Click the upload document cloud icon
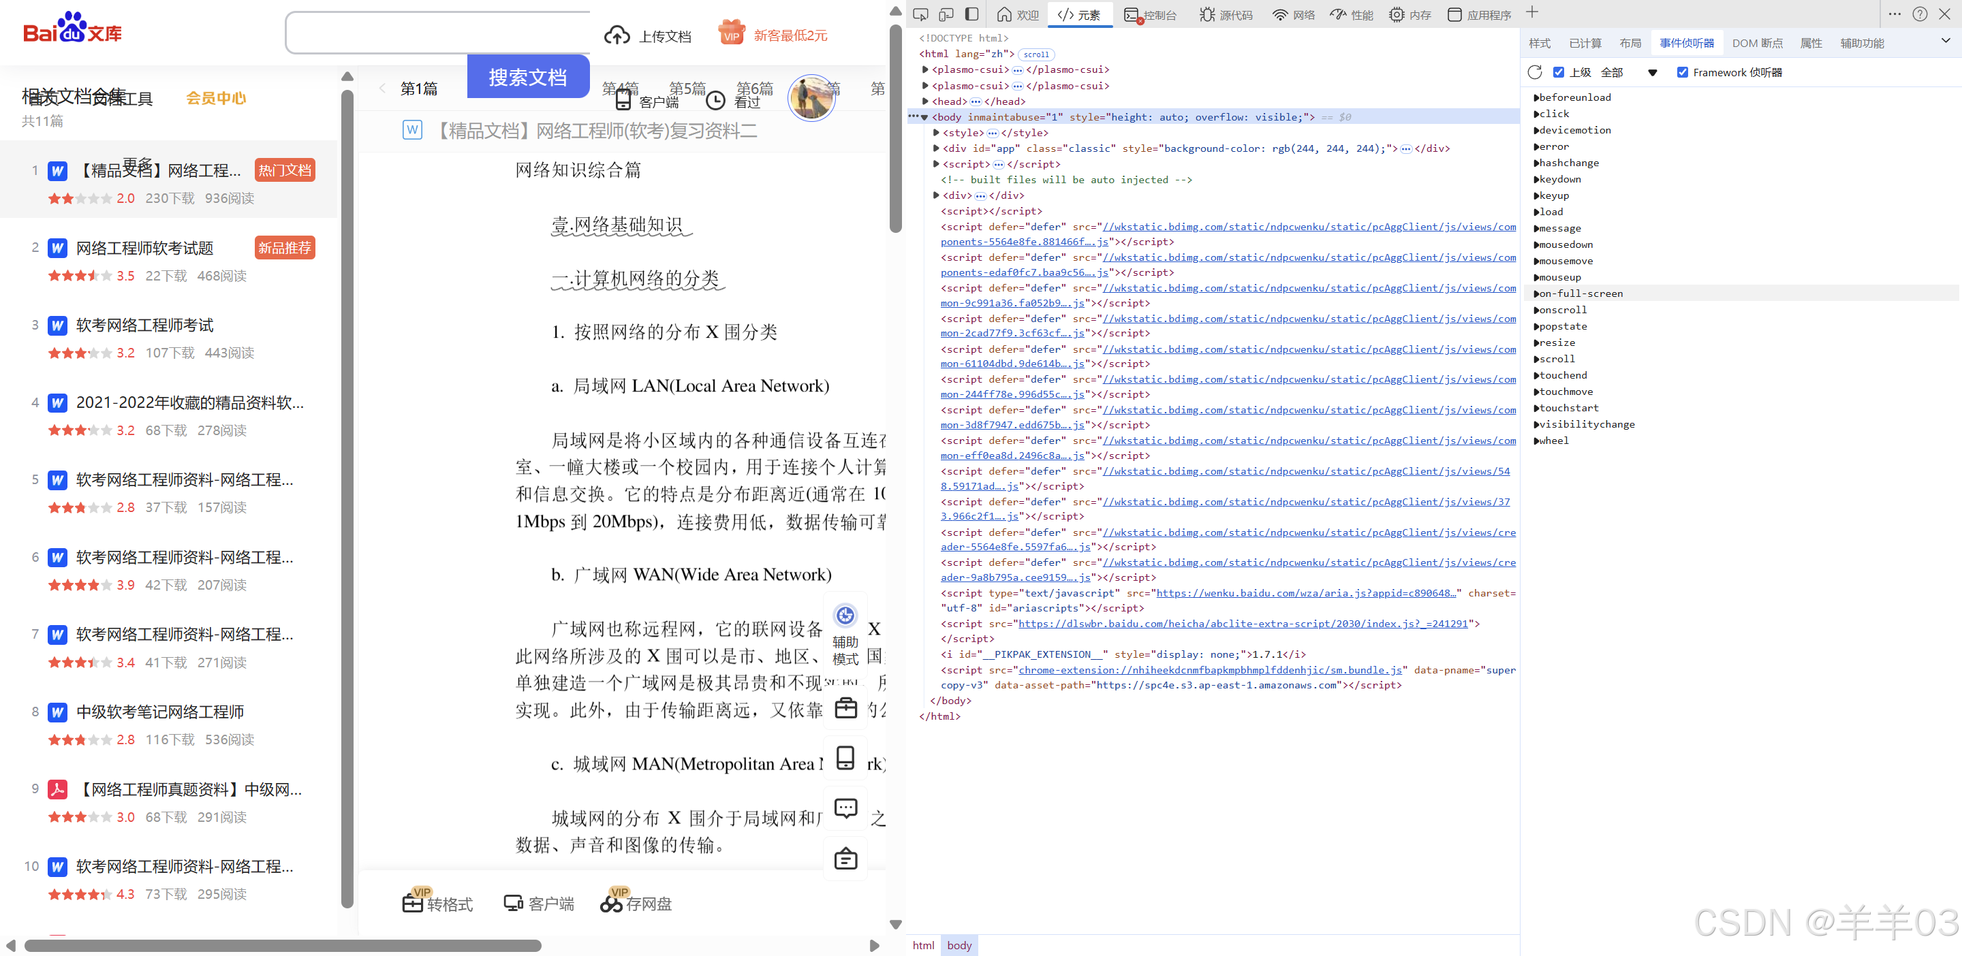 point(616,36)
